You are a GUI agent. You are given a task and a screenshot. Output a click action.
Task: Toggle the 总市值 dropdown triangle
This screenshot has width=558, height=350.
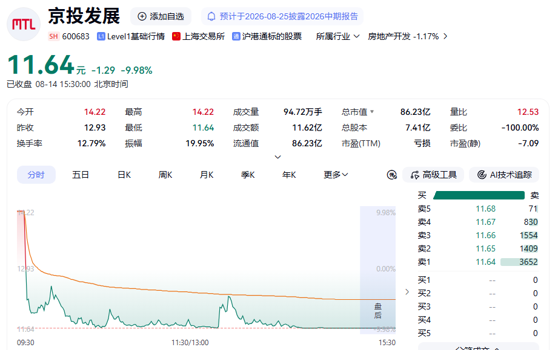(372, 111)
